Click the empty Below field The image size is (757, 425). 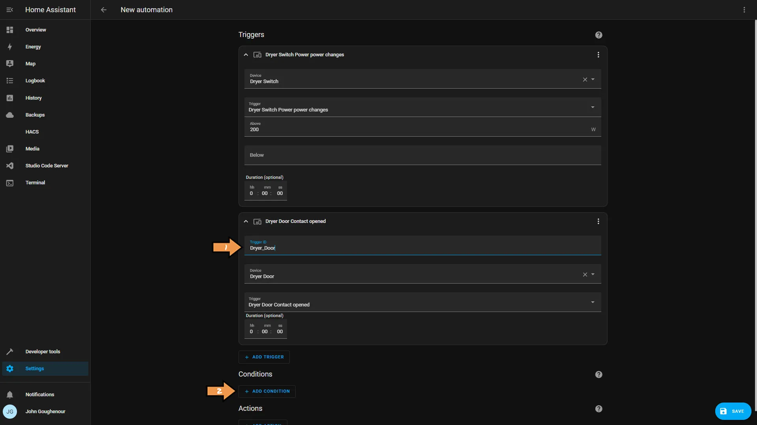tap(423, 155)
